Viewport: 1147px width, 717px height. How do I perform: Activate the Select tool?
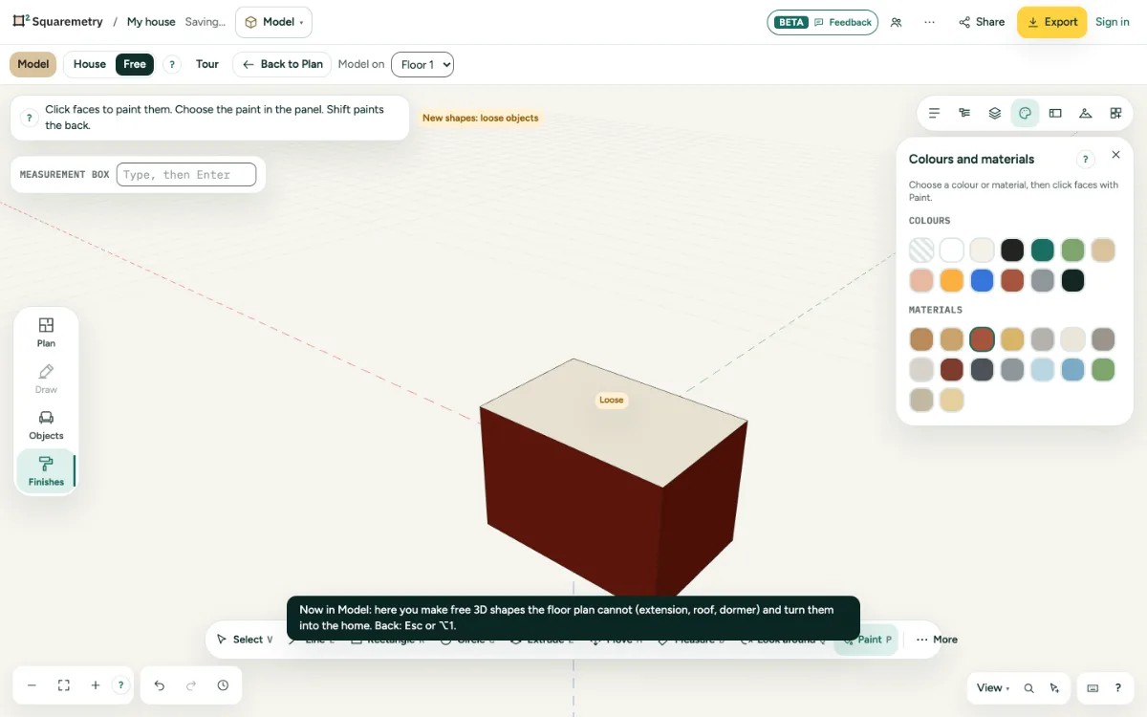(x=245, y=640)
